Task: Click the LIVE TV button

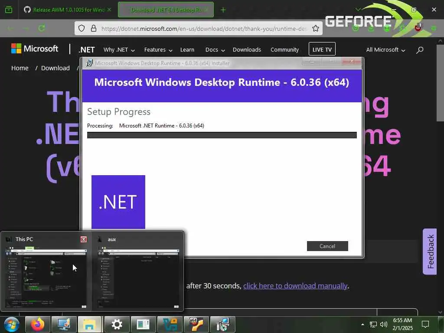Action: click(322, 49)
